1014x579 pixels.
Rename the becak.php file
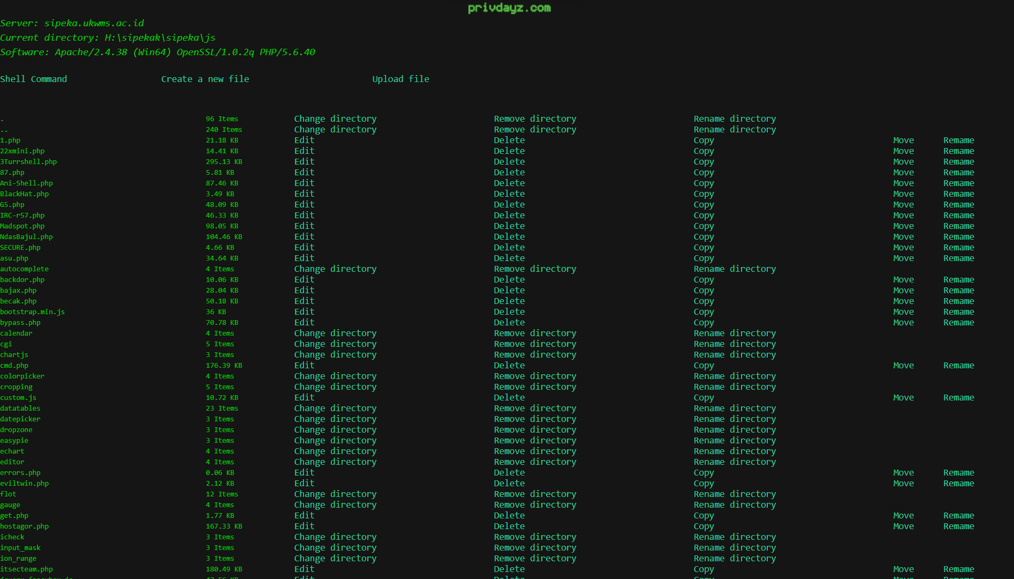(x=958, y=301)
